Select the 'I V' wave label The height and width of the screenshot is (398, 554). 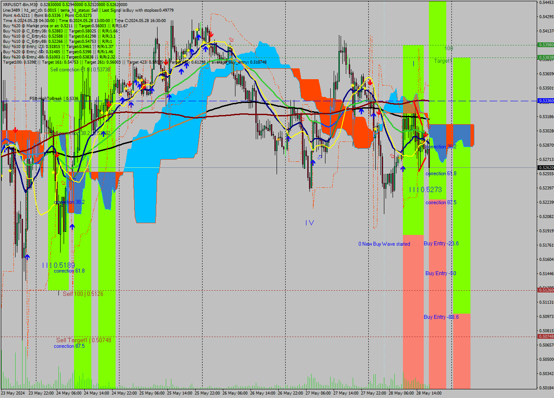click(309, 223)
